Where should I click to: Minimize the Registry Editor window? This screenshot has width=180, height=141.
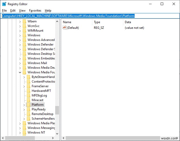[x=150, y=4]
